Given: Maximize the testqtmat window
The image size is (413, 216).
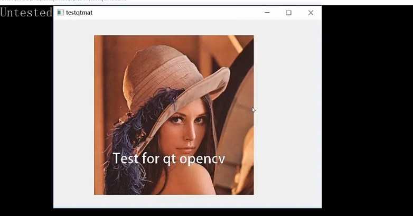Looking at the screenshot, I should tap(289, 13).
